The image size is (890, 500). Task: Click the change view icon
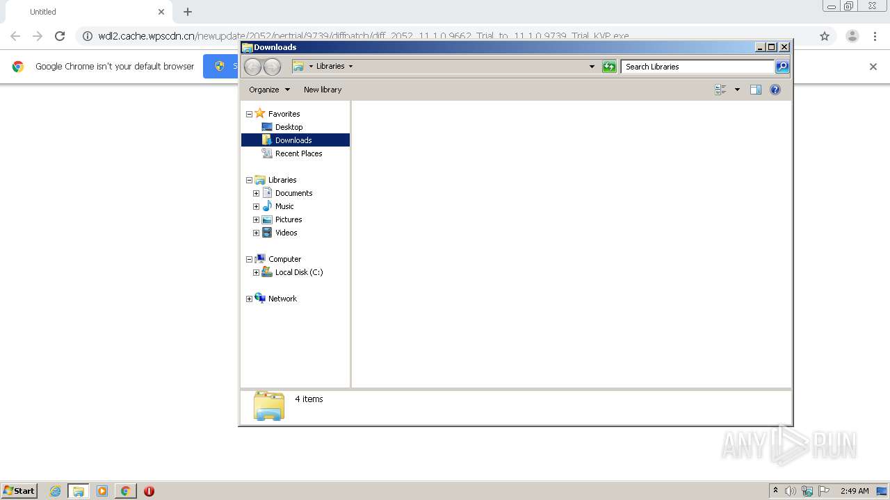coord(720,90)
